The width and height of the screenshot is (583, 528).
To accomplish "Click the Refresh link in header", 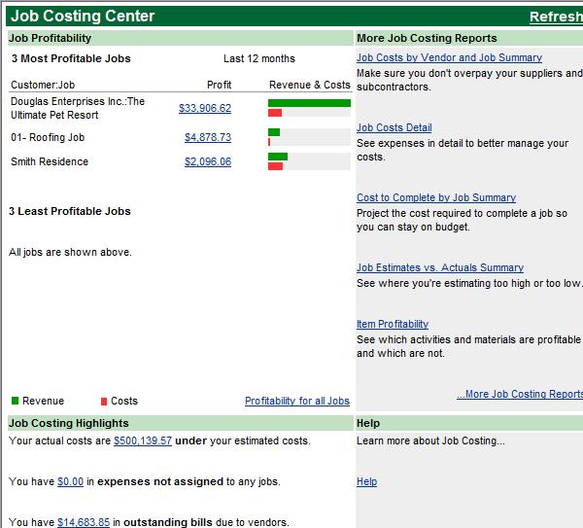I will click(x=555, y=17).
